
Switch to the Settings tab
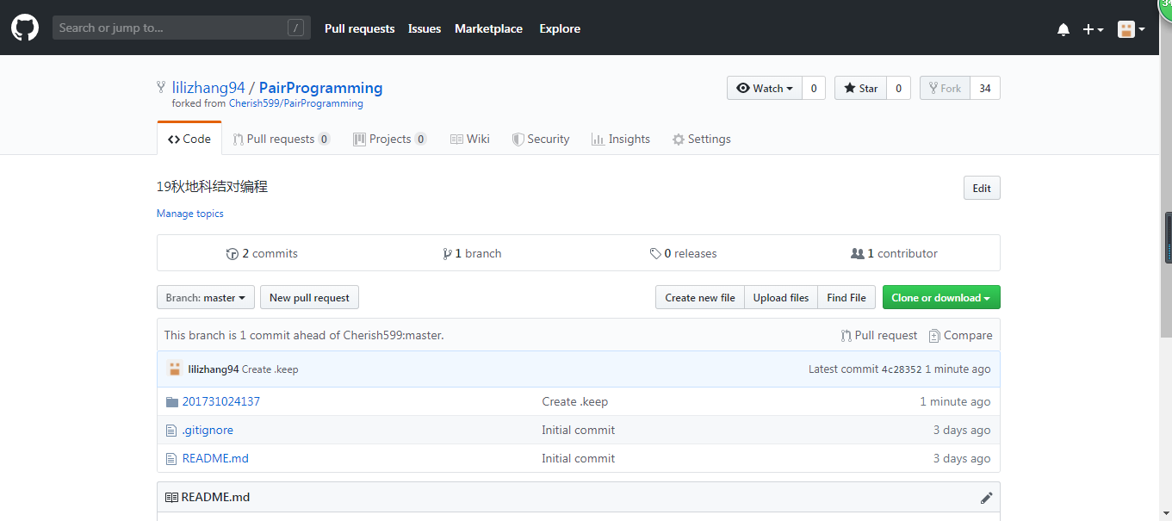coord(702,139)
